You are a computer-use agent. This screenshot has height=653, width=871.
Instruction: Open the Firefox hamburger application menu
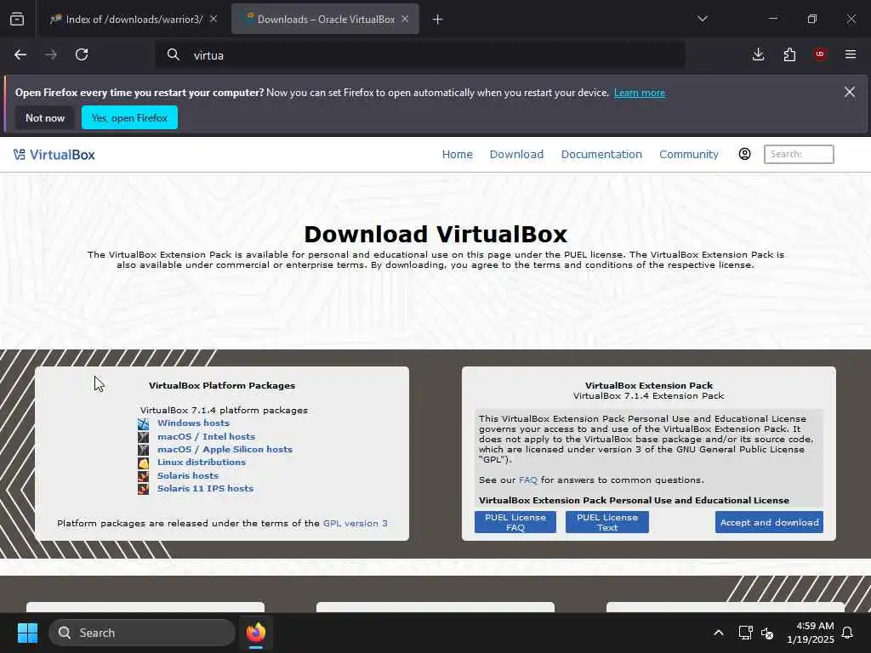coord(851,54)
